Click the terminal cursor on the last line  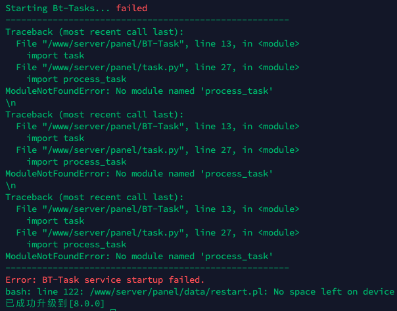[113, 304]
